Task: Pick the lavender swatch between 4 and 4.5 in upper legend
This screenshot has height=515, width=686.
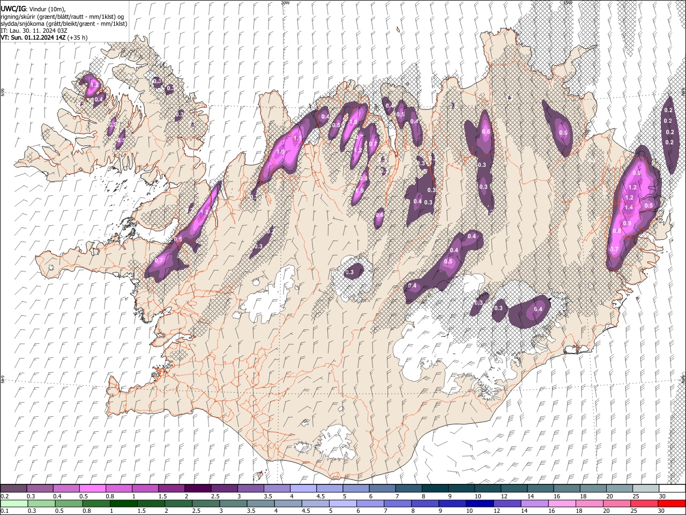Action: point(303,489)
